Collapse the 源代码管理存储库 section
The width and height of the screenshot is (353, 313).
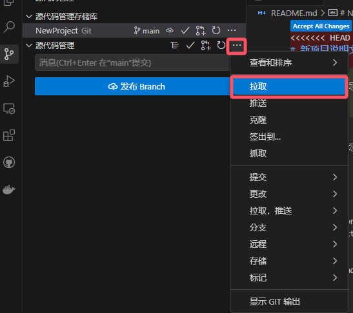[x=29, y=16]
